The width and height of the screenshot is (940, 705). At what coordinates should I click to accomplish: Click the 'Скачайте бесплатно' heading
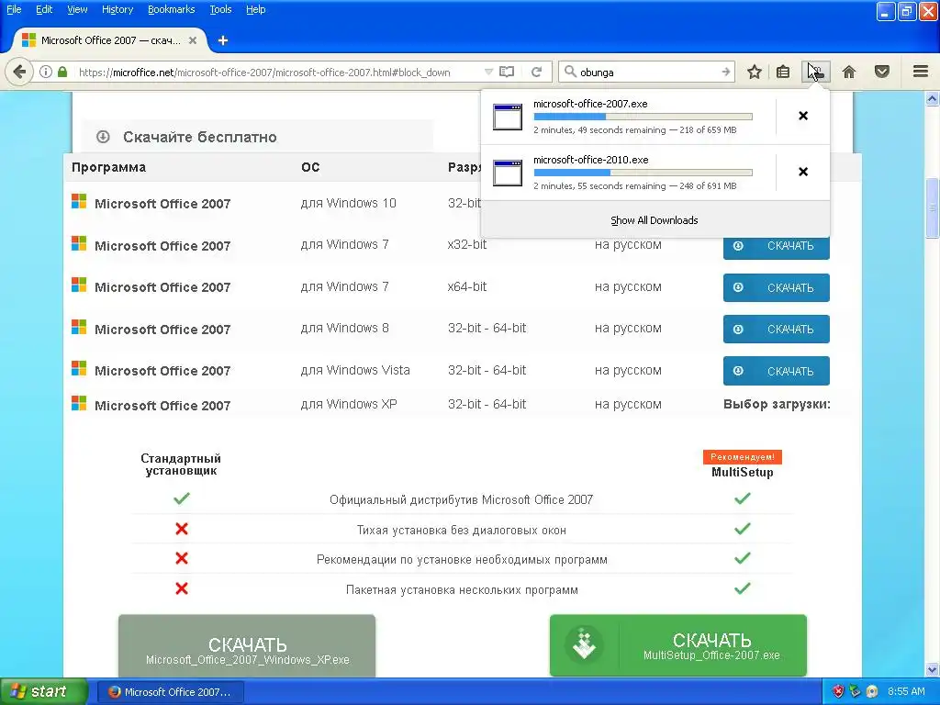(199, 137)
